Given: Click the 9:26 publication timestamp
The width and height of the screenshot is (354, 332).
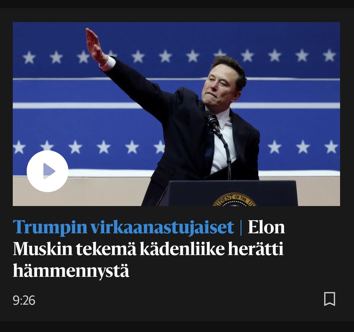Looking at the screenshot, I should pyautogui.click(x=24, y=300).
